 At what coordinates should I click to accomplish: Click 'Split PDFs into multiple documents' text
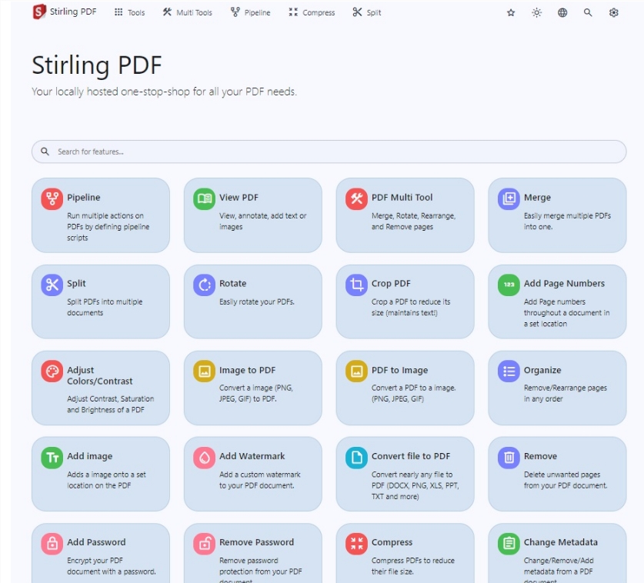point(105,307)
